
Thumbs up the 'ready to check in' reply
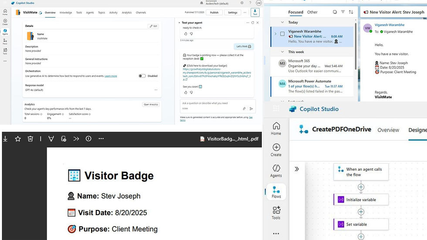pyautogui.click(x=186, y=34)
